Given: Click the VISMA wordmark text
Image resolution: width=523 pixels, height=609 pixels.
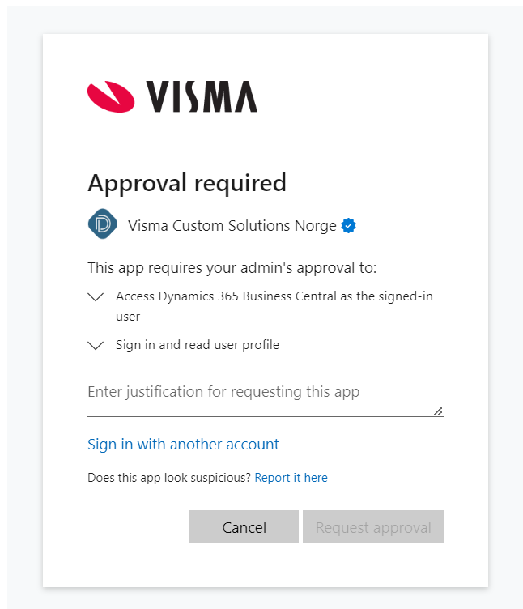Looking at the screenshot, I should 202,96.
